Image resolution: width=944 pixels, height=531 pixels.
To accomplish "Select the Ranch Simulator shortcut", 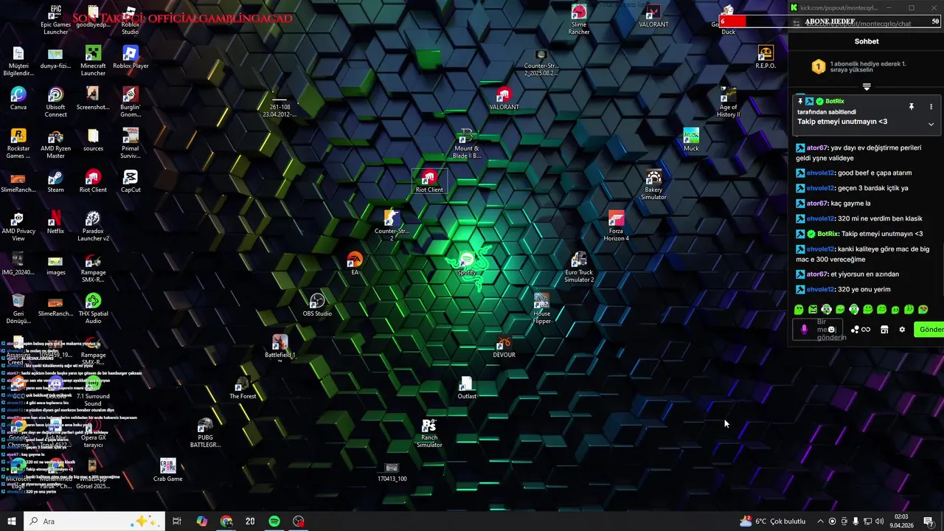I will pyautogui.click(x=429, y=433).
